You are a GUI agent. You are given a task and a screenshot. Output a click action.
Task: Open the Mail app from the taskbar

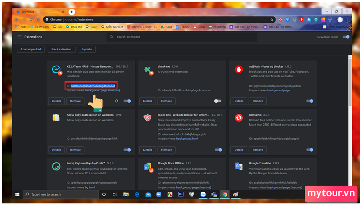point(148,194)
